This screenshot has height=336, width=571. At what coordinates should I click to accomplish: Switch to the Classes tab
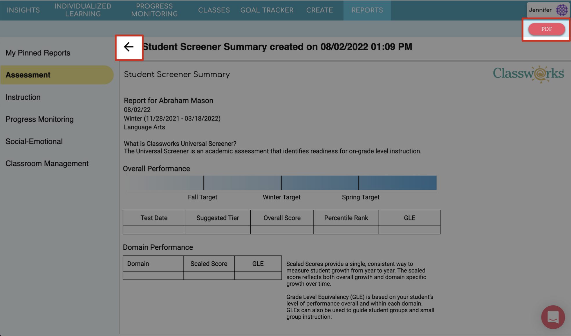(214, 10)
